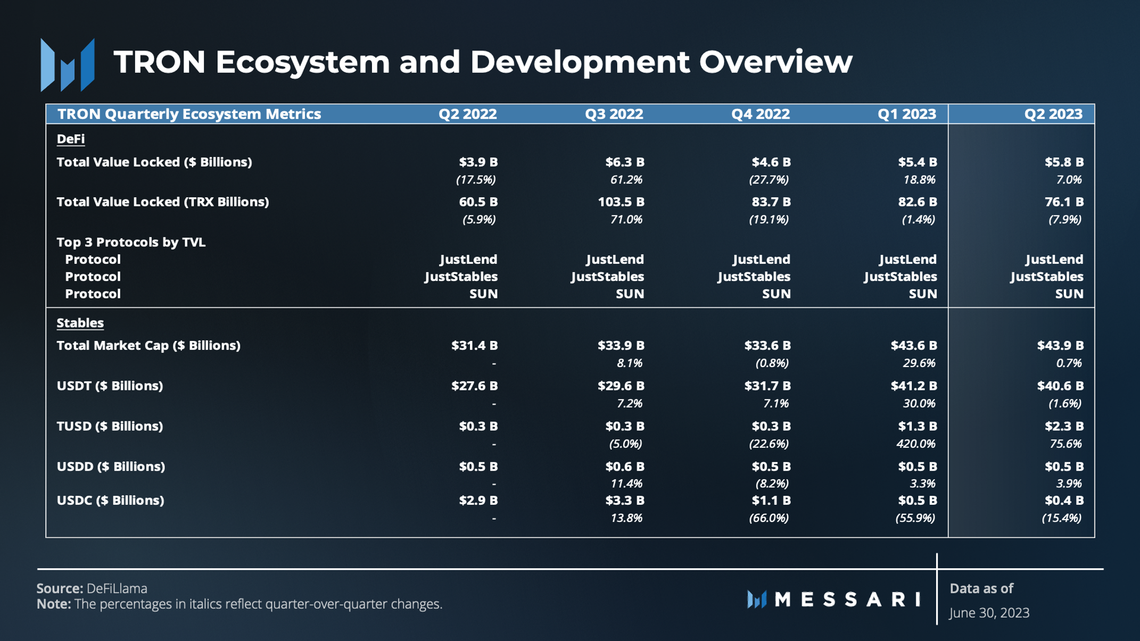This screenshot has width=1140, height=641.
Task: Click the DeFi section heading
Action: (71, 139)
